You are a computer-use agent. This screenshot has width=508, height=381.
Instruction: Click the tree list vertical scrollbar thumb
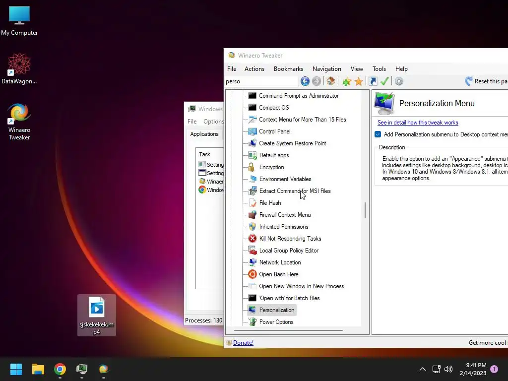pyautogui.click(x=365, y=210)
